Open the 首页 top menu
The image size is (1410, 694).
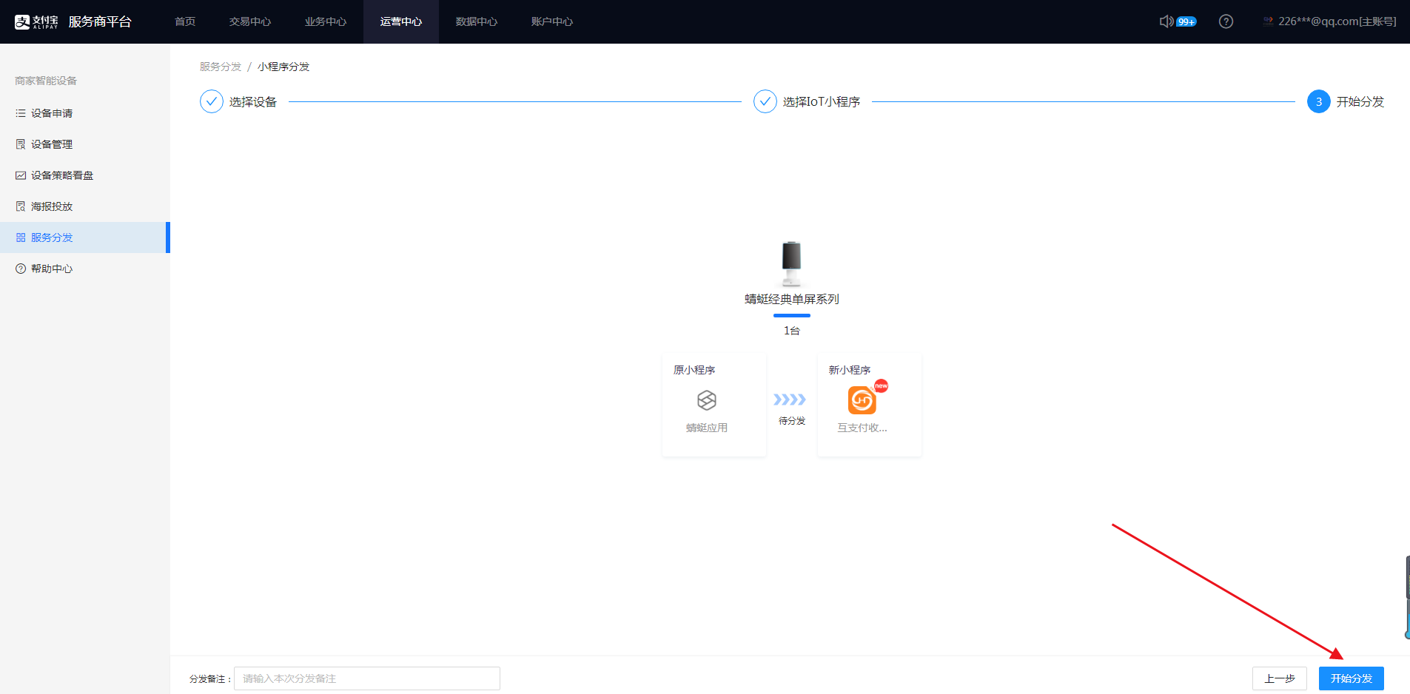point(185,21)
